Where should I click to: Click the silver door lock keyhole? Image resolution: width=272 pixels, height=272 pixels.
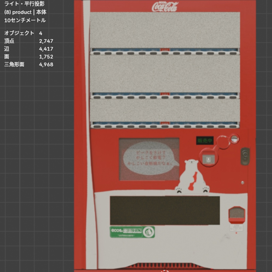coord(245,154)
